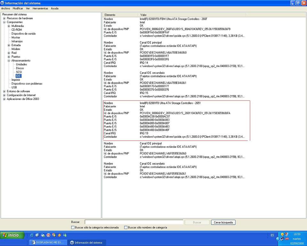Select the Módem tree item
The width and height of the screenshot is (307, 246).
tap(16, 49)
